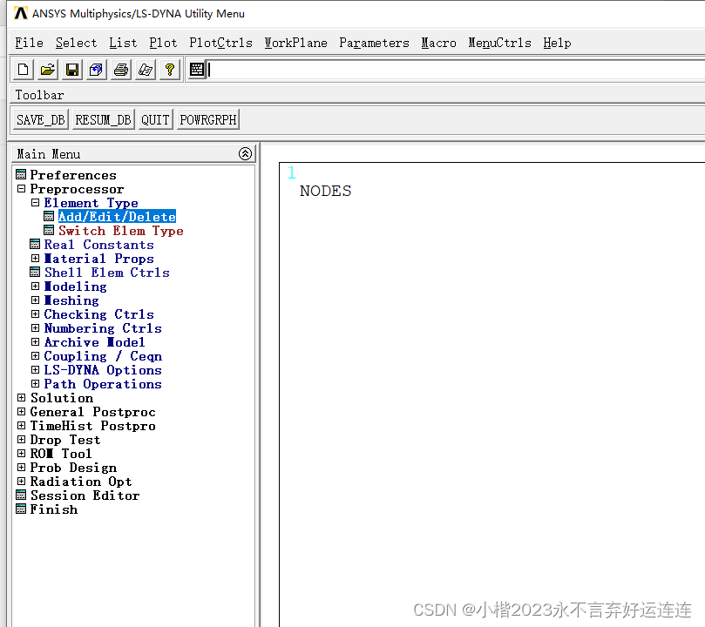Open the List menu
Image resolution: width=705 pixels, height=627 pixels.
tap(123, 43)
